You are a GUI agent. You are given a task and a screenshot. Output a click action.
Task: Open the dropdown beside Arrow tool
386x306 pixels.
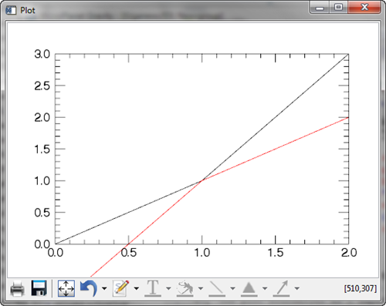pos(297,288)
